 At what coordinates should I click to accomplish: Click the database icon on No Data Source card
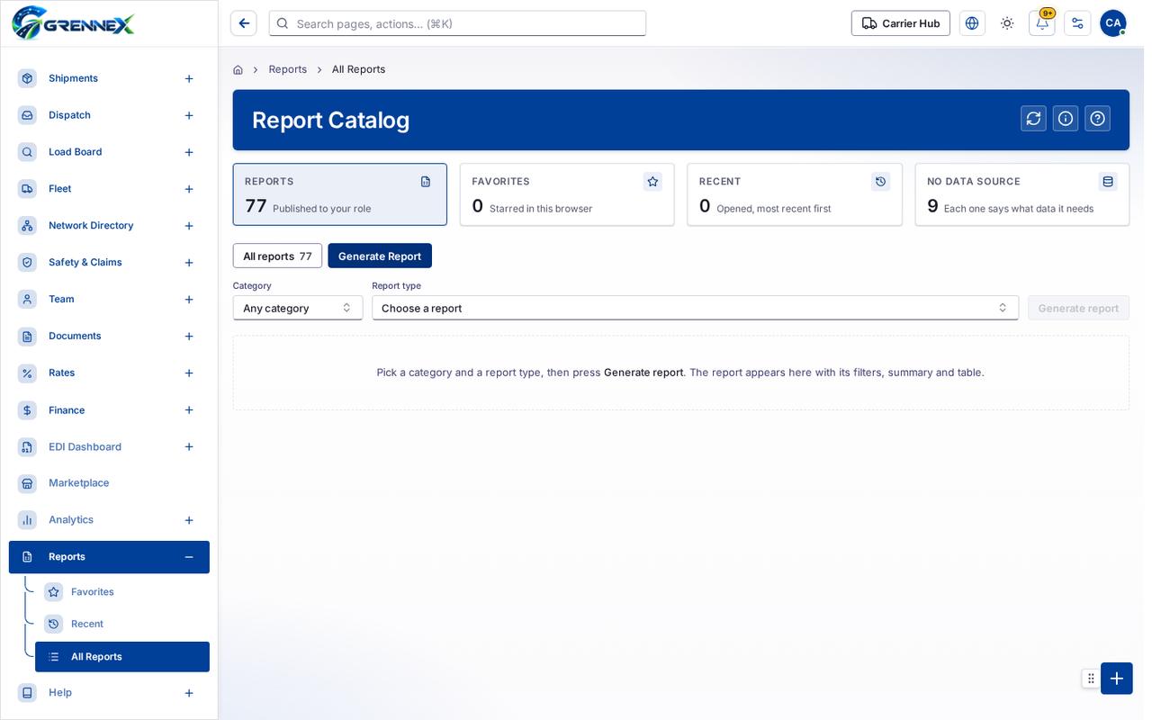click(1108, 182)
